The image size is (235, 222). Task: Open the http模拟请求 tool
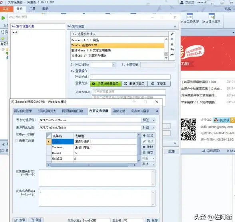click(211, 18)
